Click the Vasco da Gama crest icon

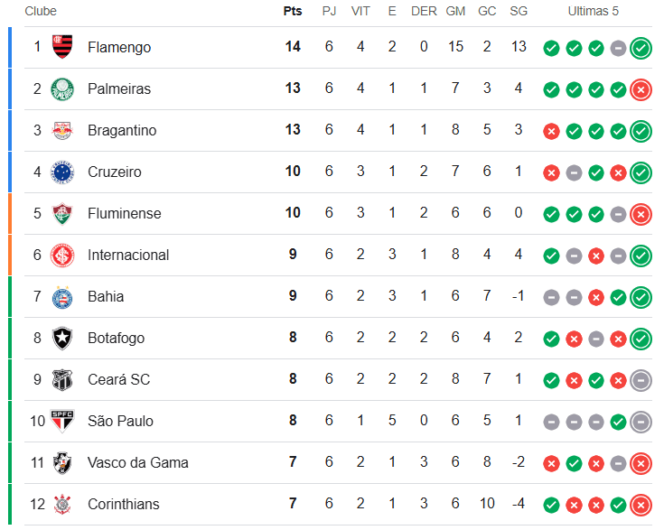61,462
